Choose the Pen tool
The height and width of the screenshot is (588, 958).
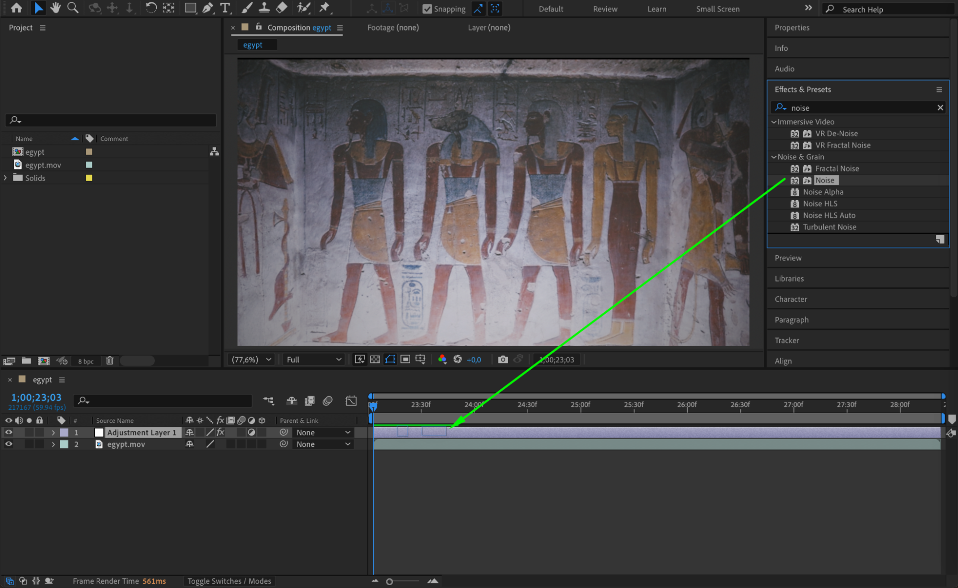pyautogui.click(x=208, y=8)
